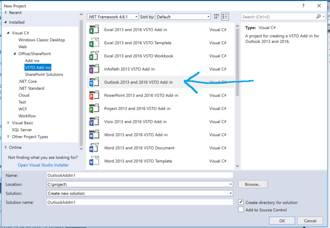
Task: Open the Solution combo box
Action: click(140, 193)
